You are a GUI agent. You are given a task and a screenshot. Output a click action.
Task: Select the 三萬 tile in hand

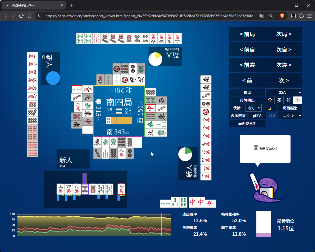[x=61, y=189]
